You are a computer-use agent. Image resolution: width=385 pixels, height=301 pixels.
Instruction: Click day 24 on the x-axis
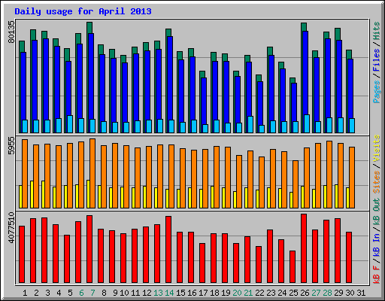pyautogui.click(x=282, y=293)
